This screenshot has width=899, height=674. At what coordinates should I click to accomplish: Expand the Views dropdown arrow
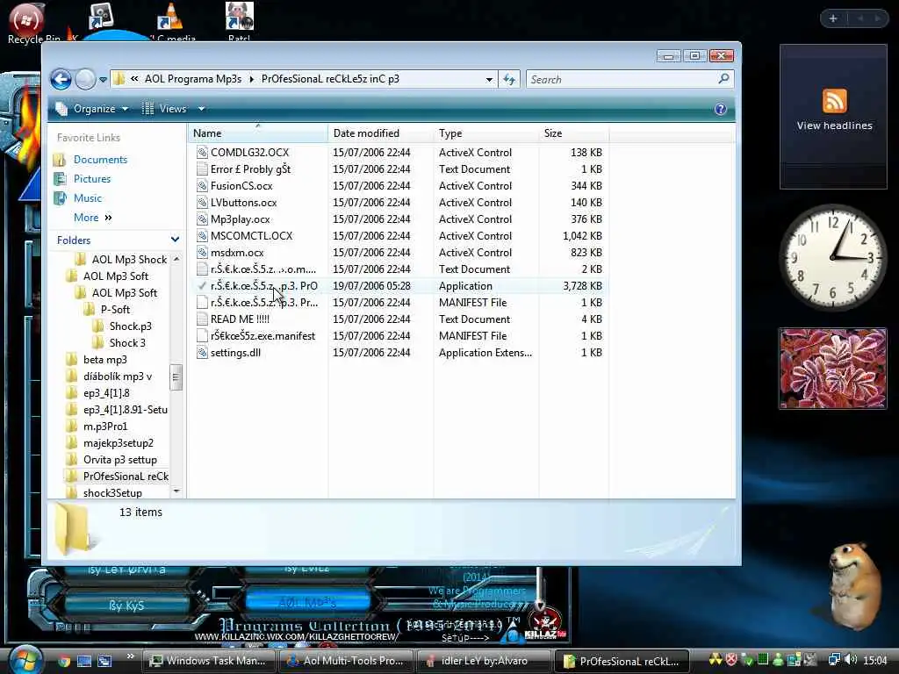(x=201, y=108)
